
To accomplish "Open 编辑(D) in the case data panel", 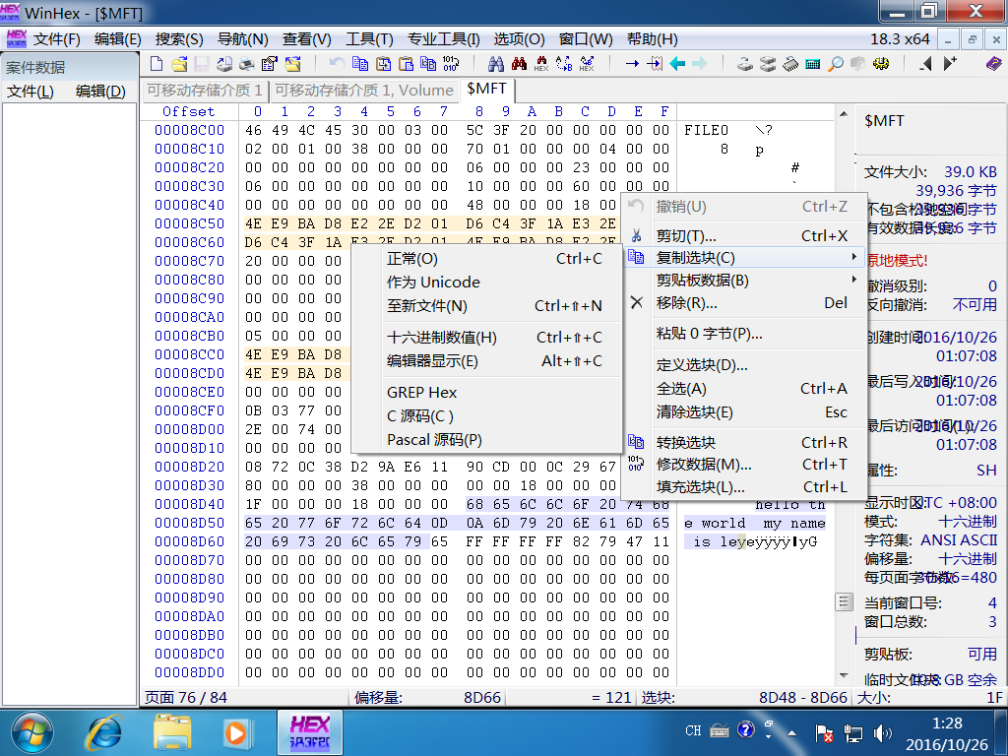I will (100, 92).
